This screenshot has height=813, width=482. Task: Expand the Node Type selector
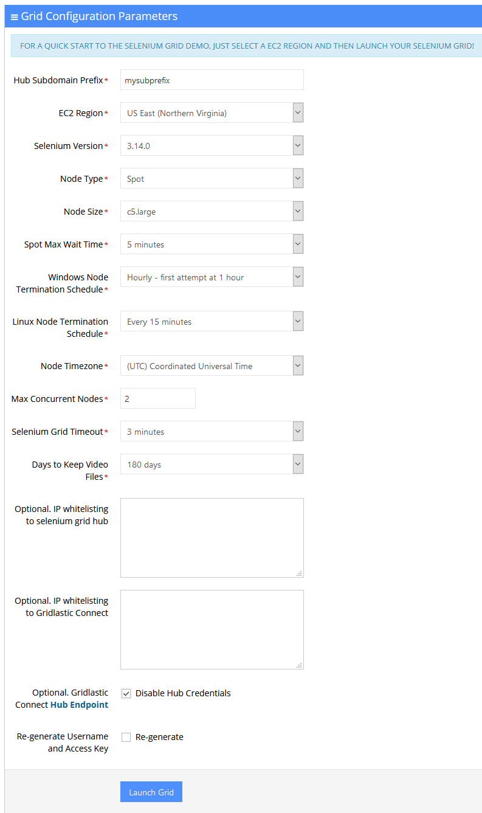click(x=297, y=178)
